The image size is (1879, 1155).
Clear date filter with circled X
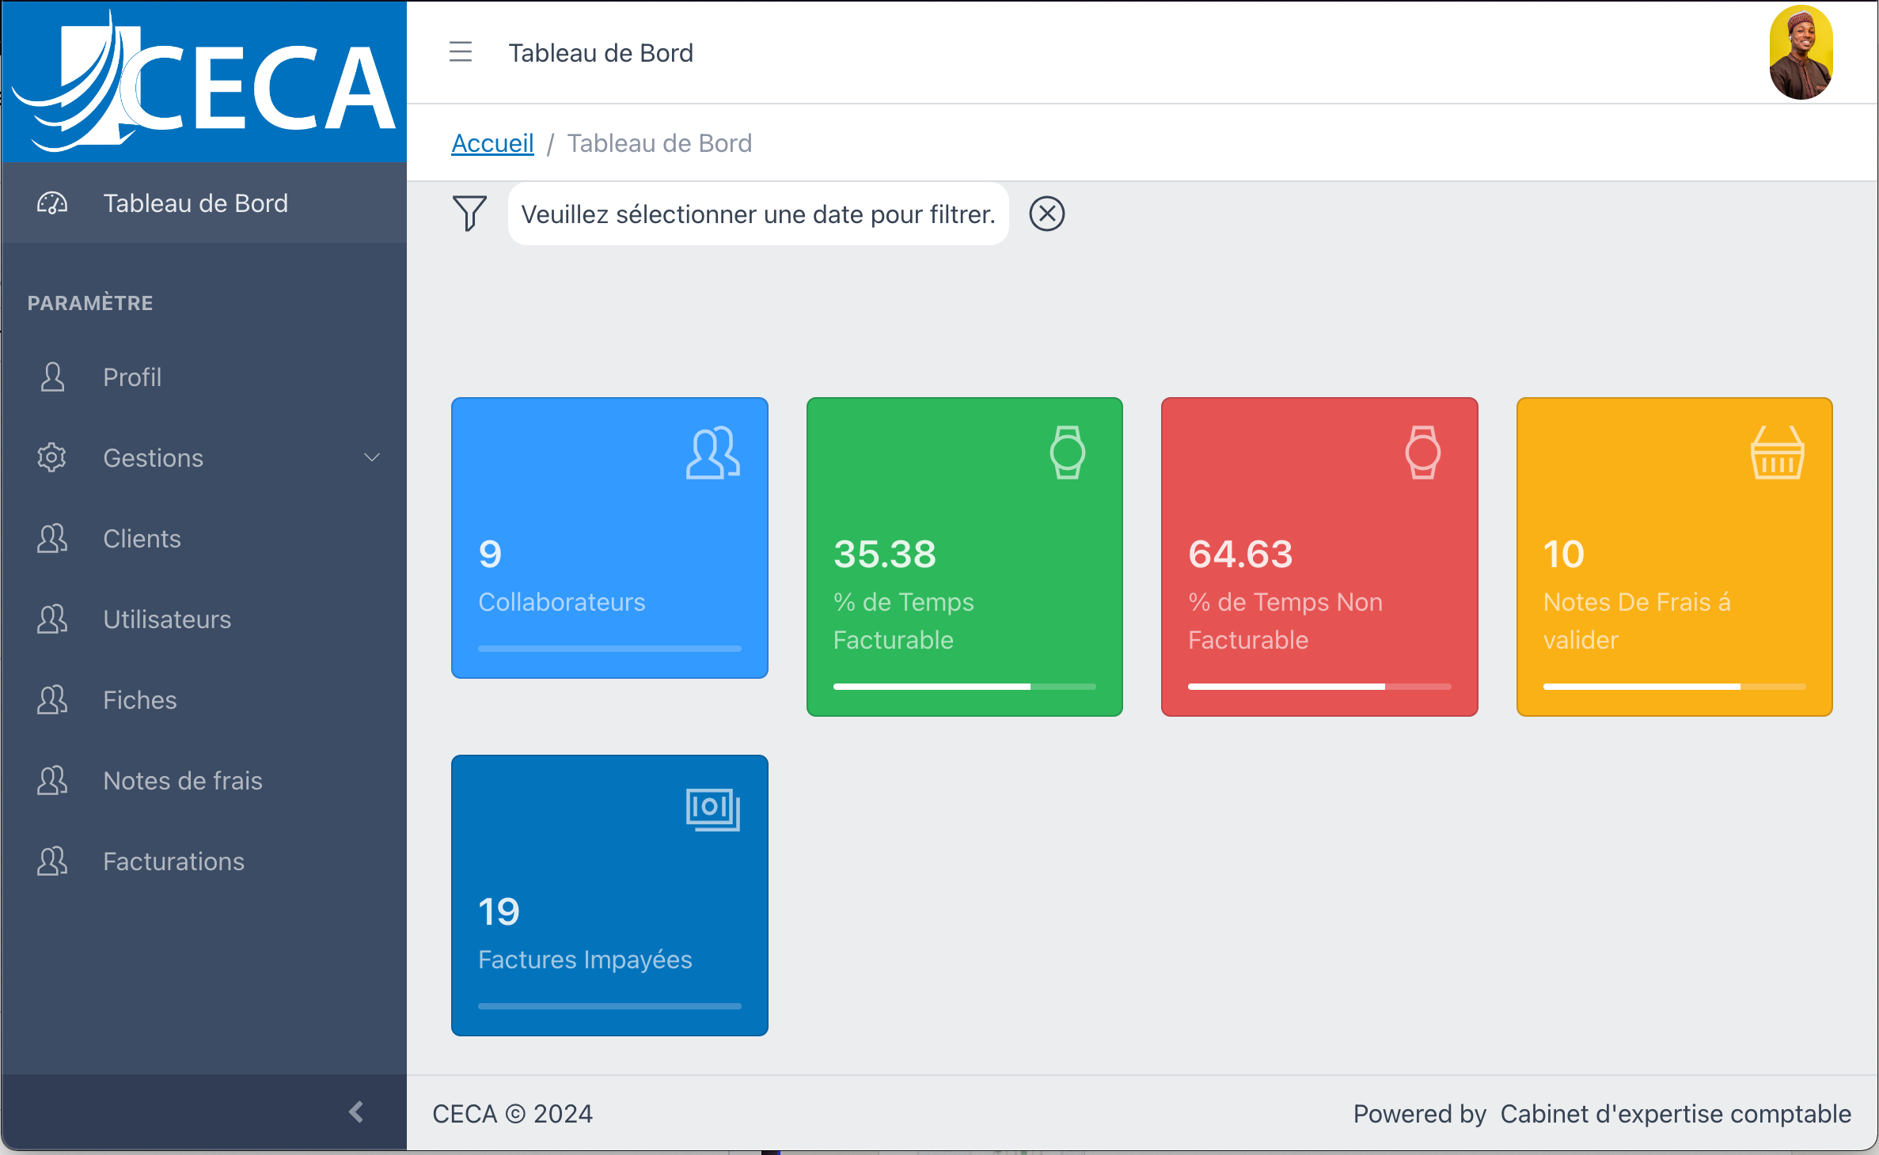pyautogui.click(x=1046, y=214)
